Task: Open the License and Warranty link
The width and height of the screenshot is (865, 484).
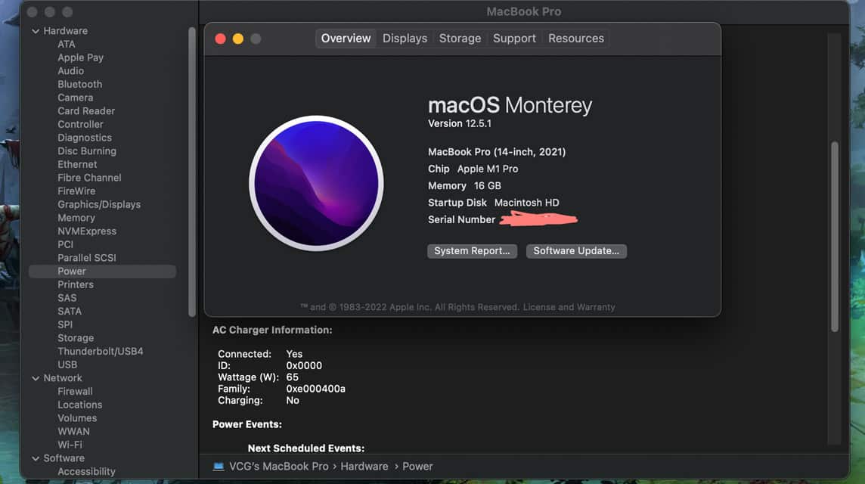Action: click(x=569, y=307)
